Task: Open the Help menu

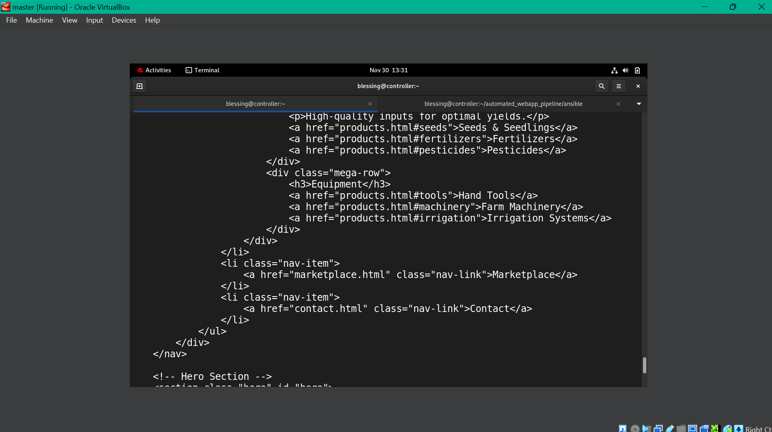Action: 152,20
